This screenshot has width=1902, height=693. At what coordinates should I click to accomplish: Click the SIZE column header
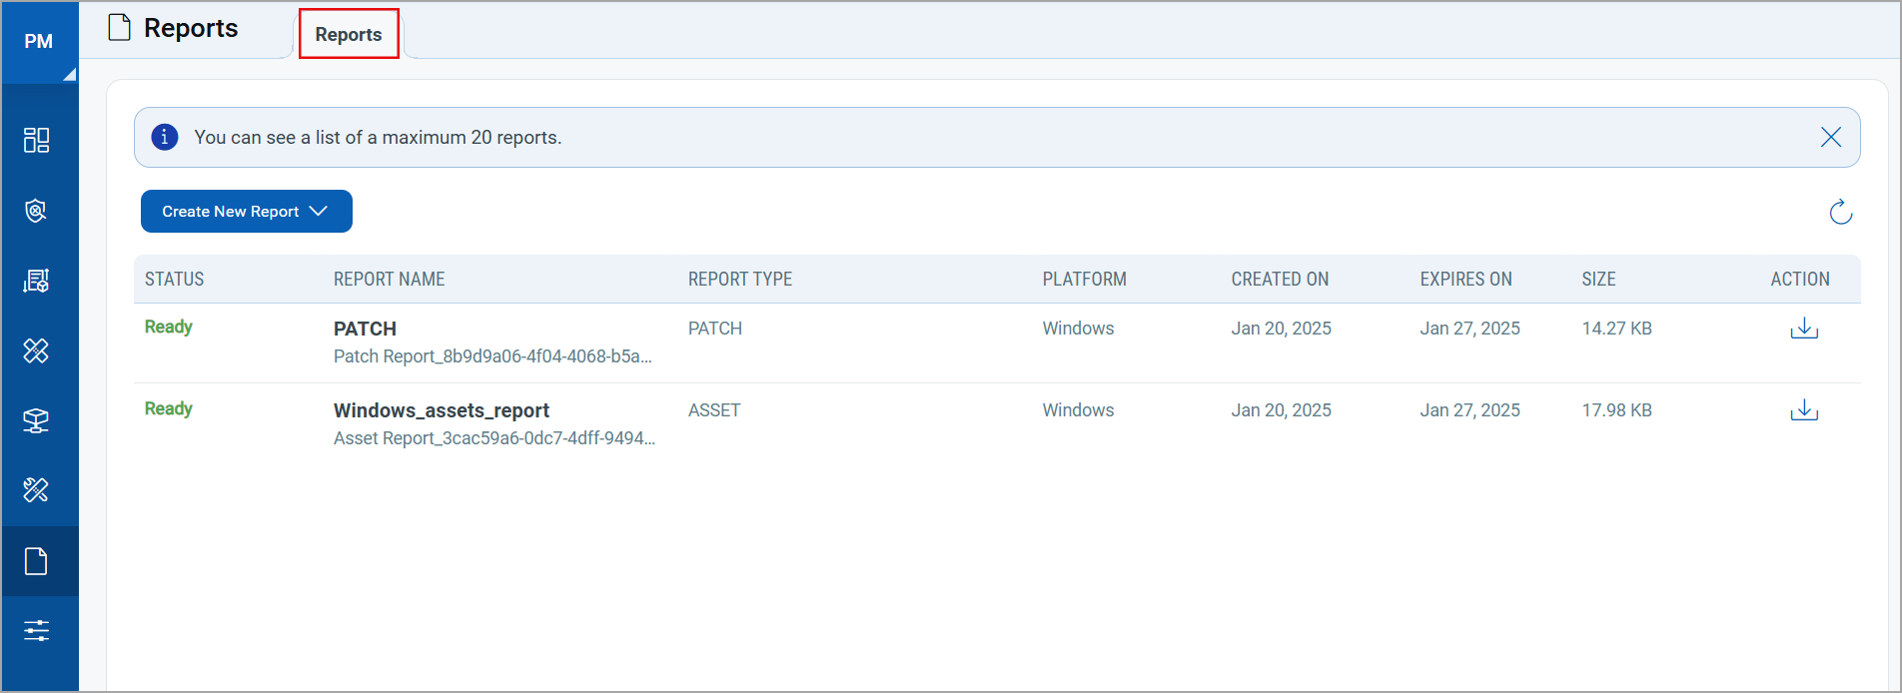pyautogui.click(x=1598, y=280)
